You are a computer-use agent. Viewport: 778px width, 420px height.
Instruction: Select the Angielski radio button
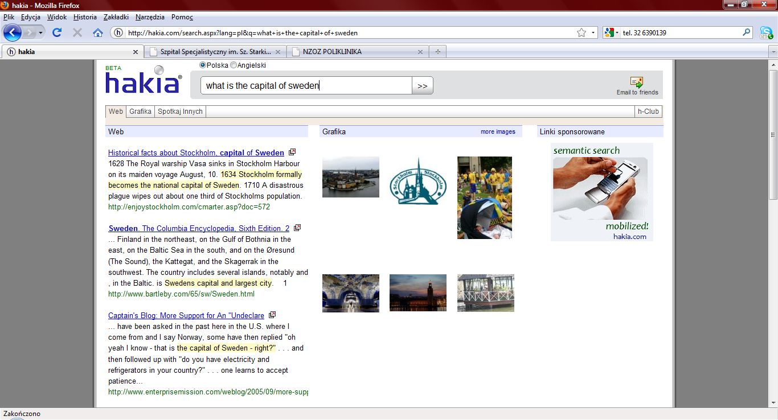point(234,65)
